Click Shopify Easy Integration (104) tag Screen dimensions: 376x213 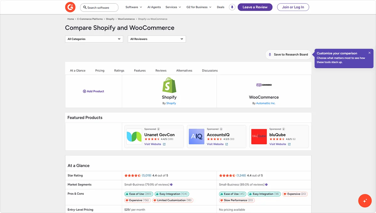tap(172, 194)
